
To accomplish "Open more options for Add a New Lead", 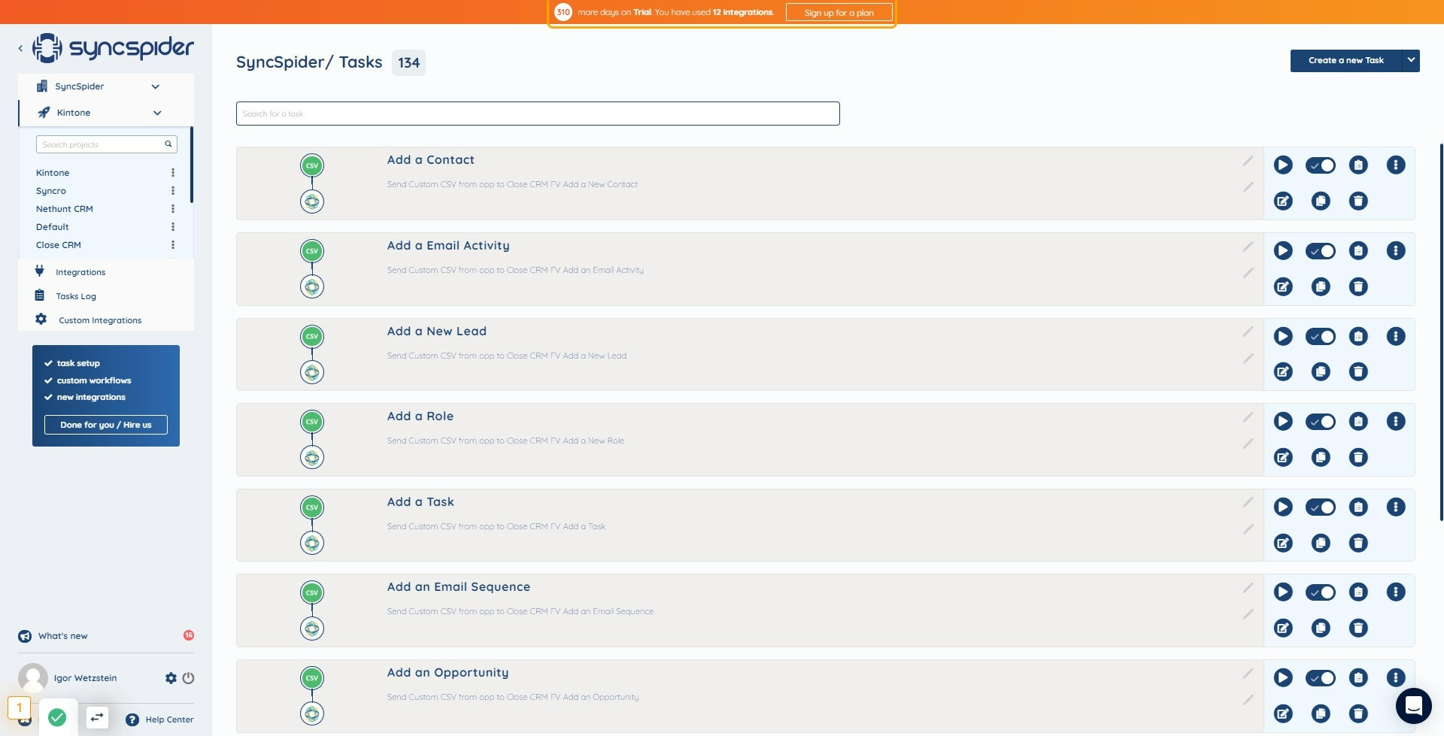I will (1396, 336).
